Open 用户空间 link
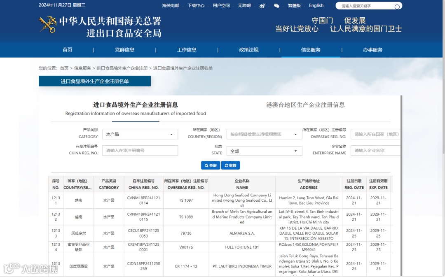 pos(221,5)
